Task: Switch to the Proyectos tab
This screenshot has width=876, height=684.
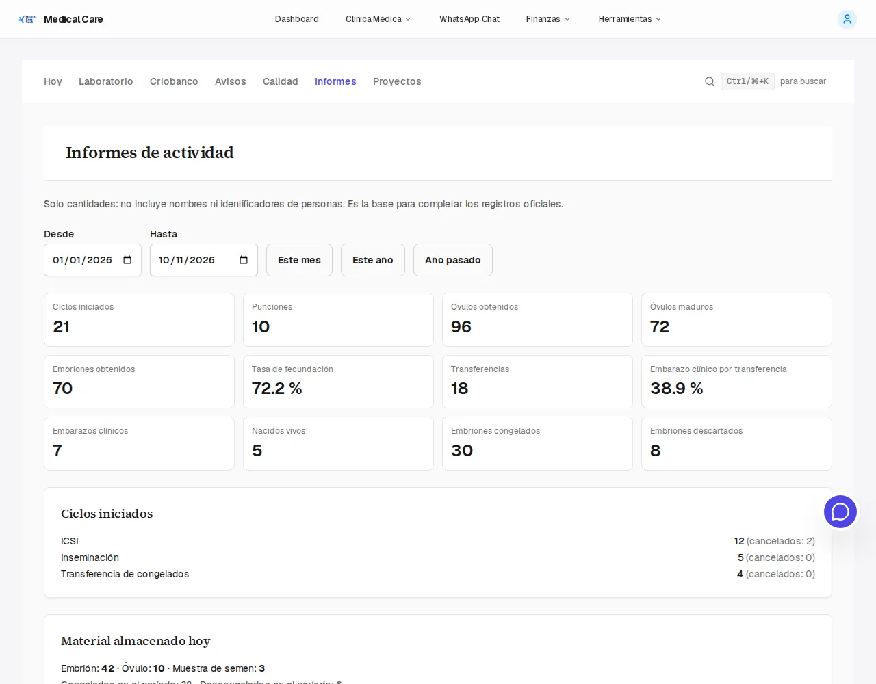Action: pos(397,81)
